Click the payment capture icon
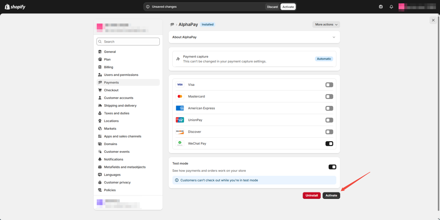This screenshot has height=220, width=440. tap(178, 59)
